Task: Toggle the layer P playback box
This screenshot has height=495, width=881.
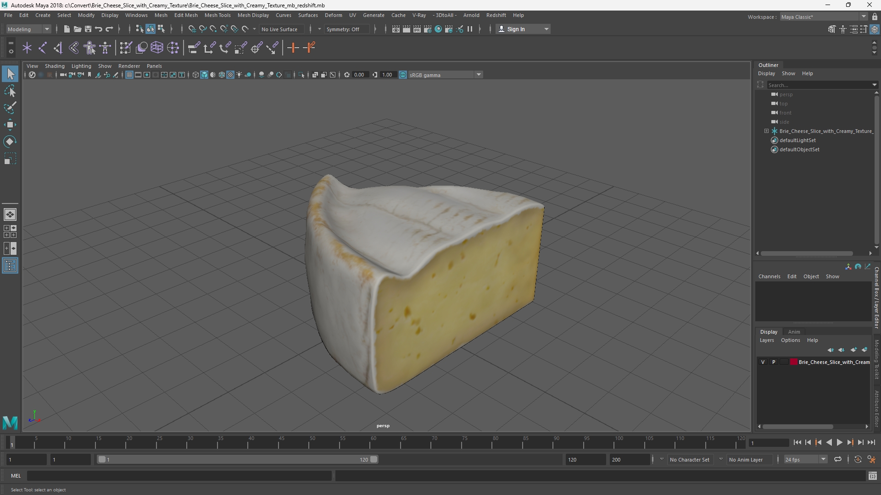Action: pyautogui.click(x=774, y=362)
